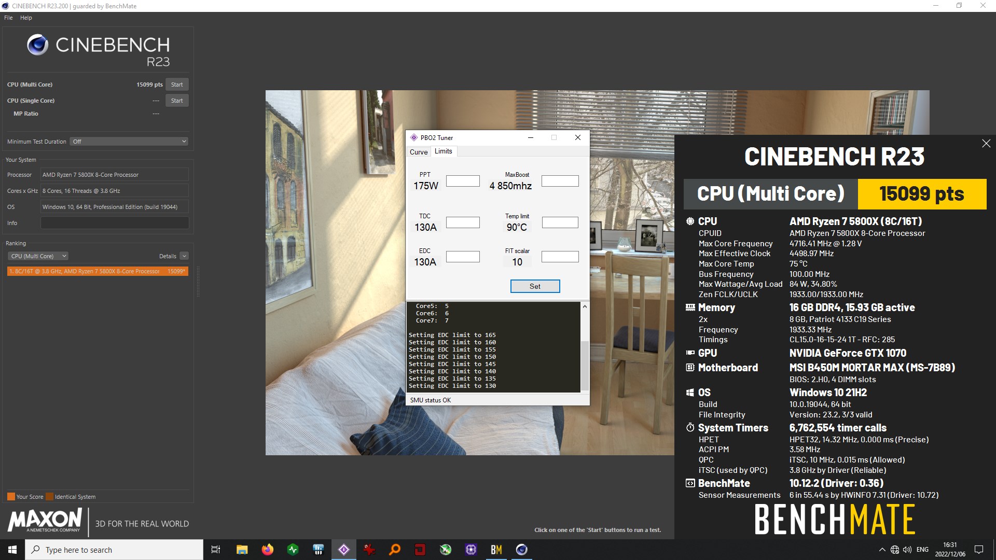996x560 pixels.
Task: Switch to Cinebench taskbar icon
Action: pos(521,550)
